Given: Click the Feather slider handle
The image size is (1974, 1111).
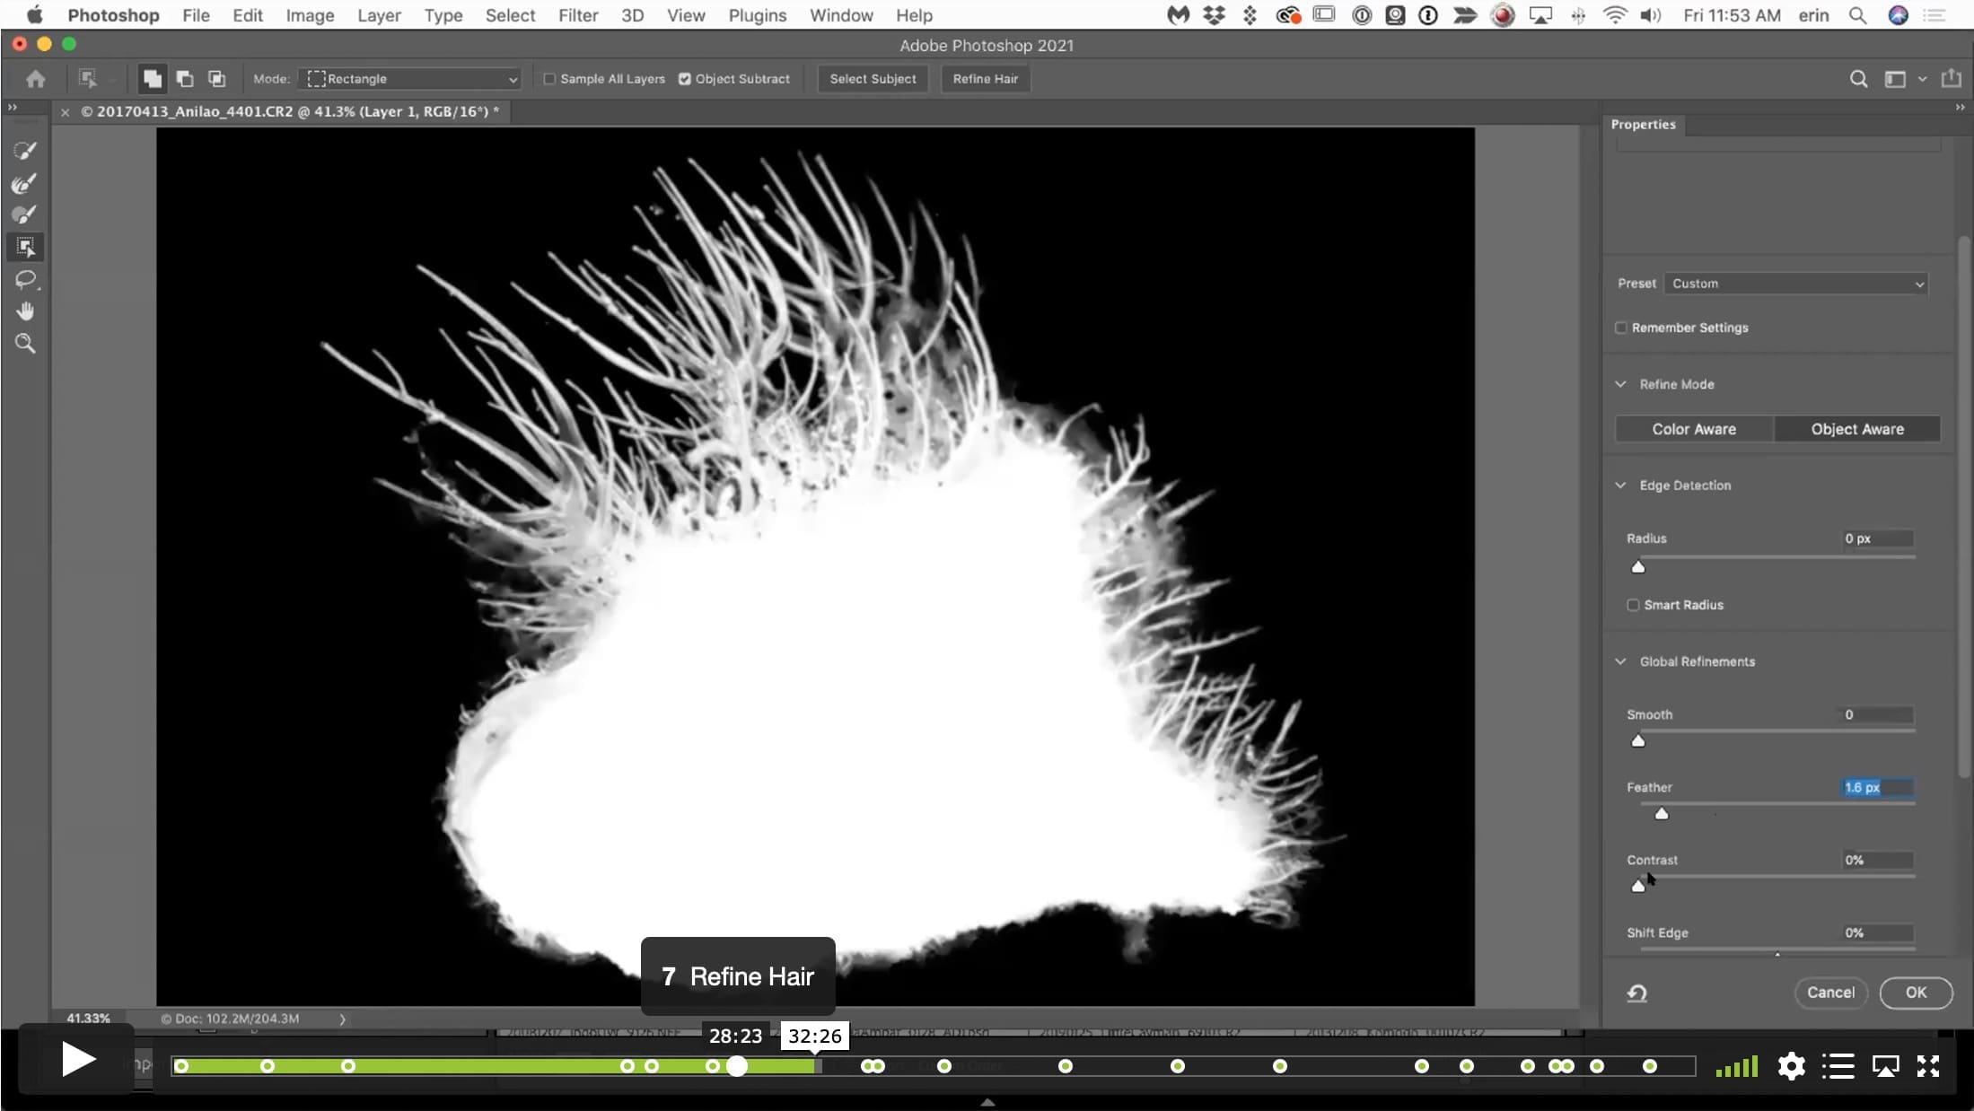Looking at the screenshot, I should coord(1662,813).
